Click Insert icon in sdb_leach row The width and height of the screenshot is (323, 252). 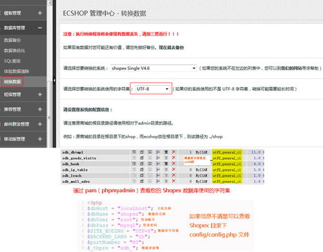pos(158,175)
